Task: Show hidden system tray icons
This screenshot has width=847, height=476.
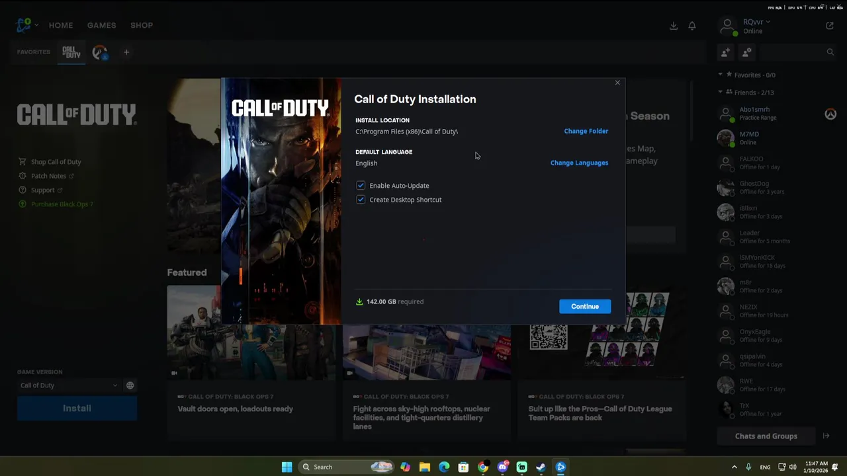Action: 734,467
